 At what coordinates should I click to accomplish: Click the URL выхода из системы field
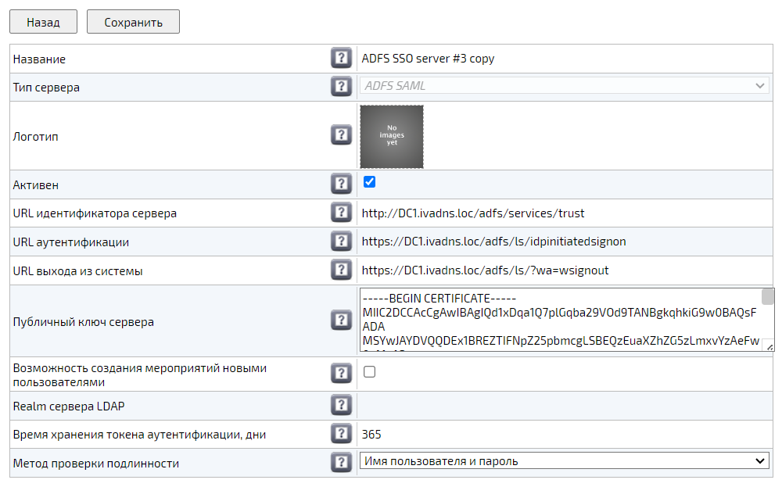(563, 270)
